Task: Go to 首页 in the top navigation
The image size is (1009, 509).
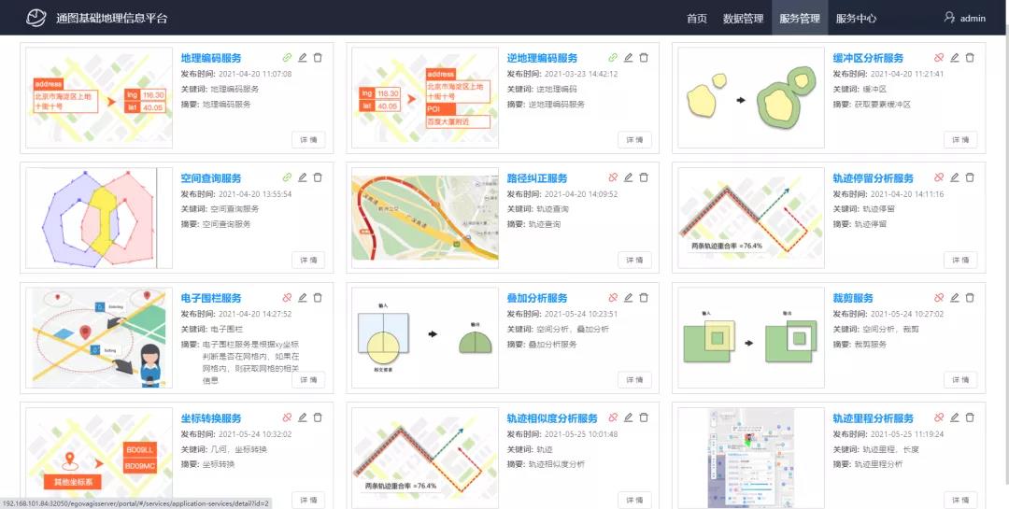Action: 696,18
